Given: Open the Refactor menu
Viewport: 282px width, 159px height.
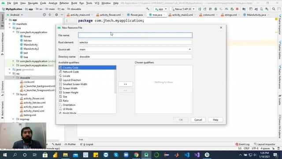Looking at the screenshot, I should (x=64, y=3).
